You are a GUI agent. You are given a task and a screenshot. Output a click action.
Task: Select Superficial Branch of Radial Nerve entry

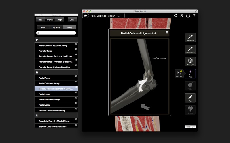(x=56, y=121)
